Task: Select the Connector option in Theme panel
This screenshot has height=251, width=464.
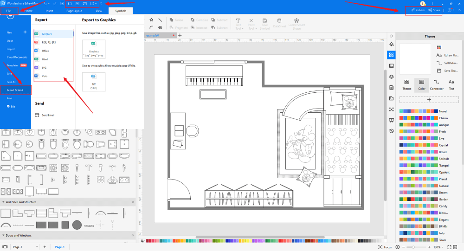Action: (437, 84)
